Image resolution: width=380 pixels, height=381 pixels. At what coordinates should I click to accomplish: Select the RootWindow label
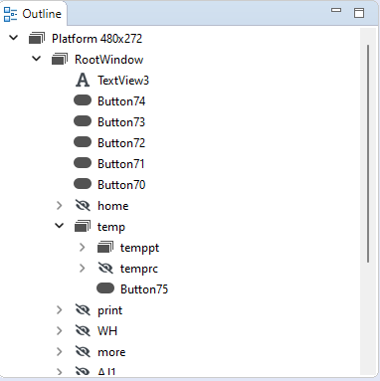[109, 60]
